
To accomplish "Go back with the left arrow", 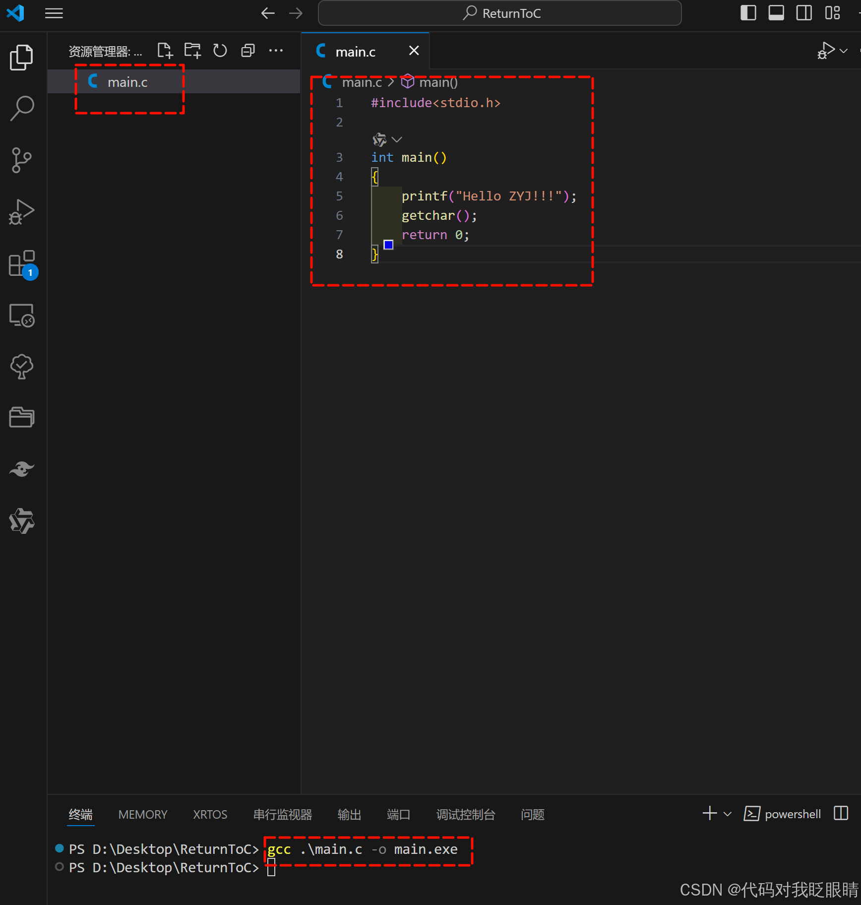I will pyautogui.click(x=268, y=13).
